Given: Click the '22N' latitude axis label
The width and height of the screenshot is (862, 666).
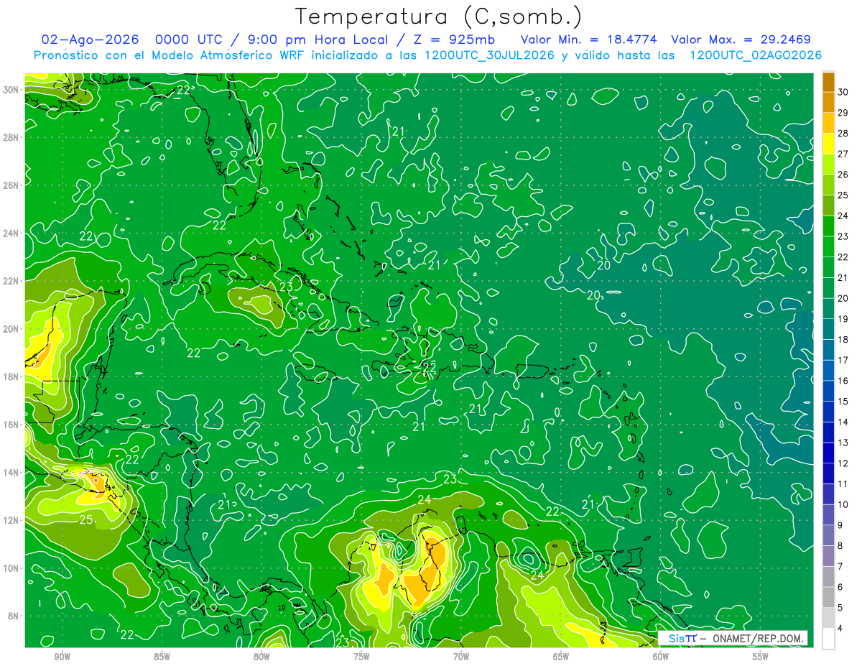Looking at the screenshot, I should 11,281.
